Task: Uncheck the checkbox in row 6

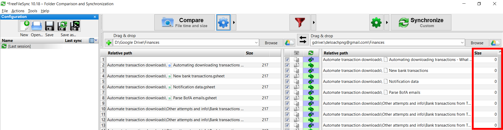Action: (x=287, y=87)
